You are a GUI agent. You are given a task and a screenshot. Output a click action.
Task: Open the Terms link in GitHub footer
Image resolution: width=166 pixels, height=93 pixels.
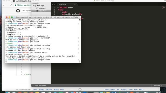pyautogui.click(x=35, y=89)
